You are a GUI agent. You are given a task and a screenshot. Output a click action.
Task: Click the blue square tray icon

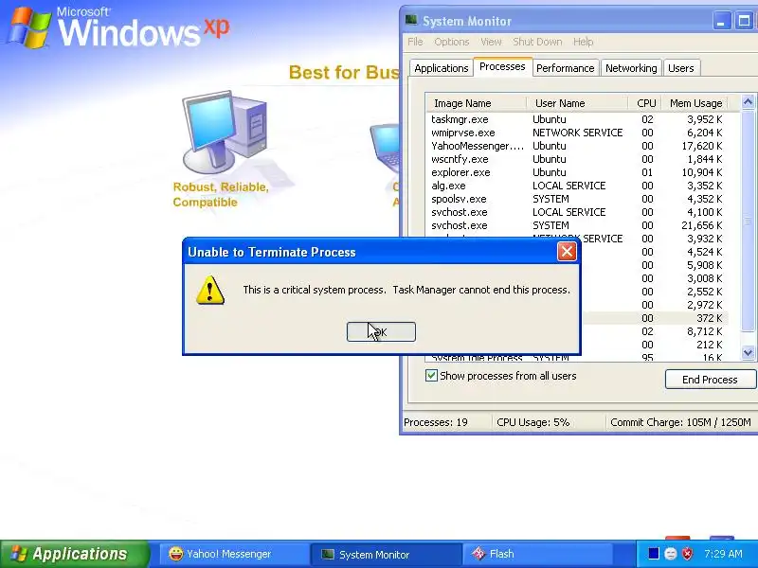click(654, 553)
